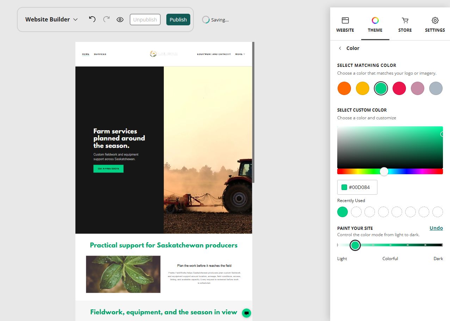Image resolution: width=450 pixels, height=321 pixels.
Task: Click "Plan the work before it reaches the field"
Action: point(204,266)
